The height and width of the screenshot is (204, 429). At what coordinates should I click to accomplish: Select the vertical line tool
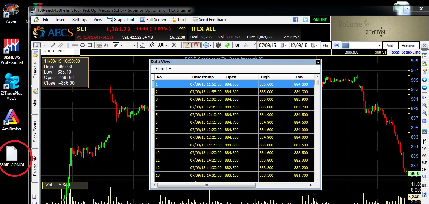(x=68, y=45)
